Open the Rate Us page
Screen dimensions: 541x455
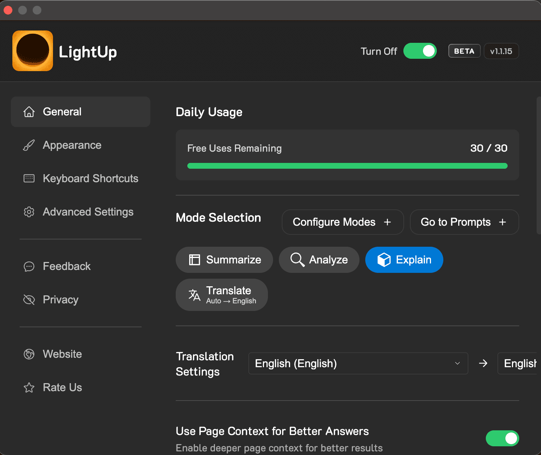click(62, 388)
